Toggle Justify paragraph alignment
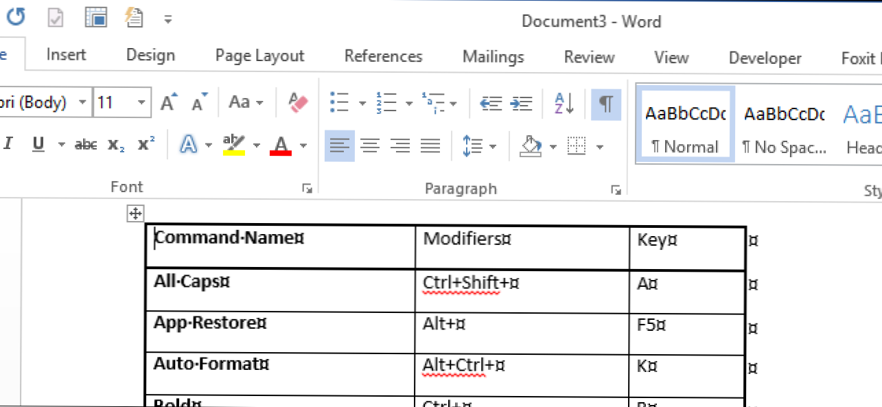This screenshot has height=407, width=882. (x=430, y=146)
